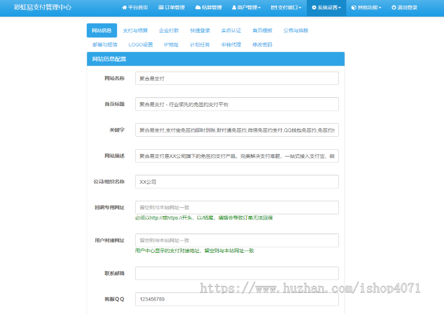The image size is (444, 314).
Task: Expand the 商户管理 dropdown caret
Action: pos(259,8)
